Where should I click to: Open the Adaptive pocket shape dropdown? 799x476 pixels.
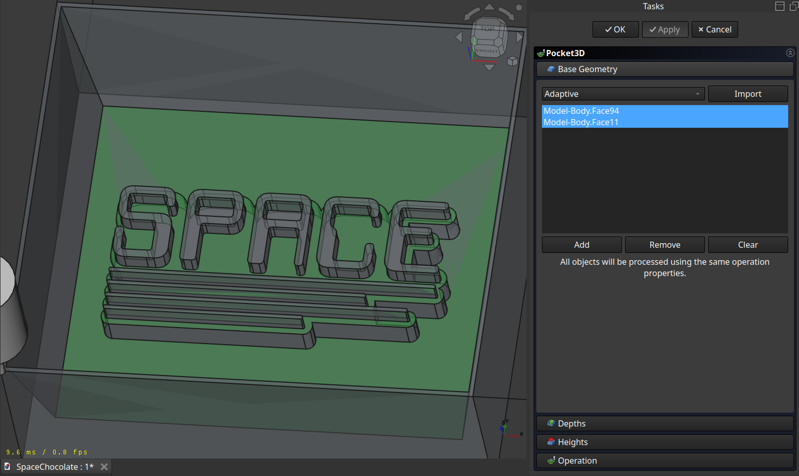[623, 94]
